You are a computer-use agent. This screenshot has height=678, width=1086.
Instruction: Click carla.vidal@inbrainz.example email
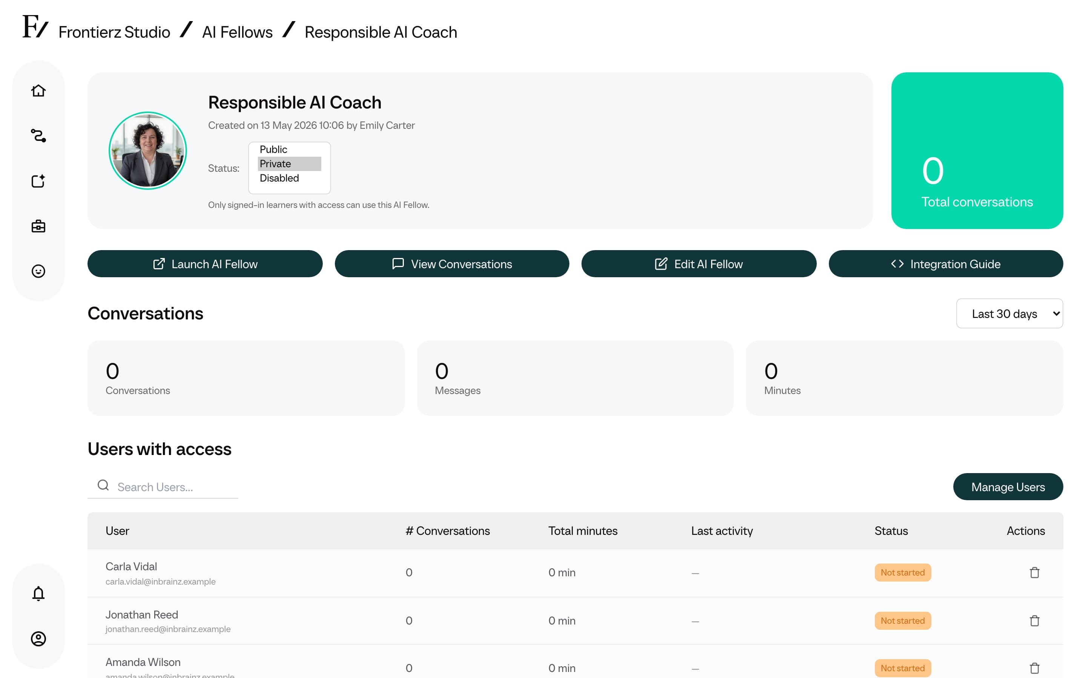click(160, 582)
